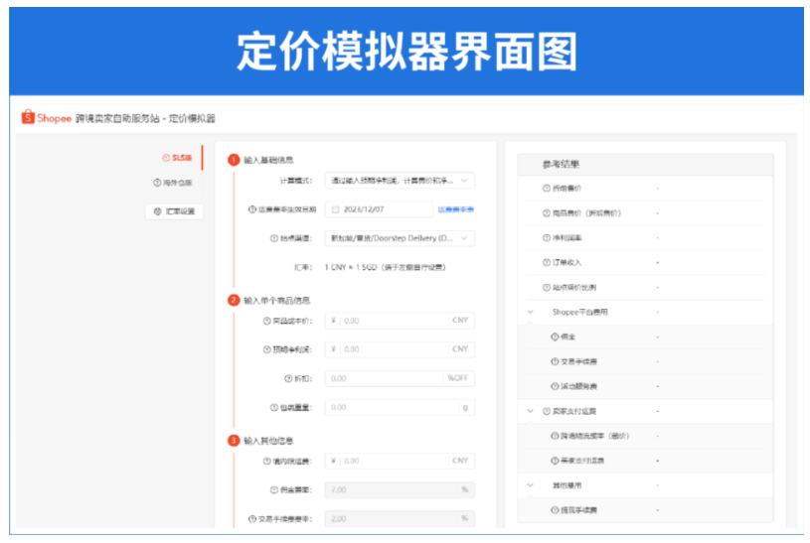Click help icon beside 站点渠道 label
This screenshot has height=543, width=810.
273,238
